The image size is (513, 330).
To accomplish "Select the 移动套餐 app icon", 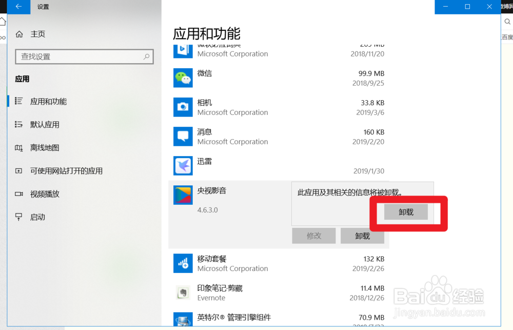I will pyautogui.click(x=183, y=263).
